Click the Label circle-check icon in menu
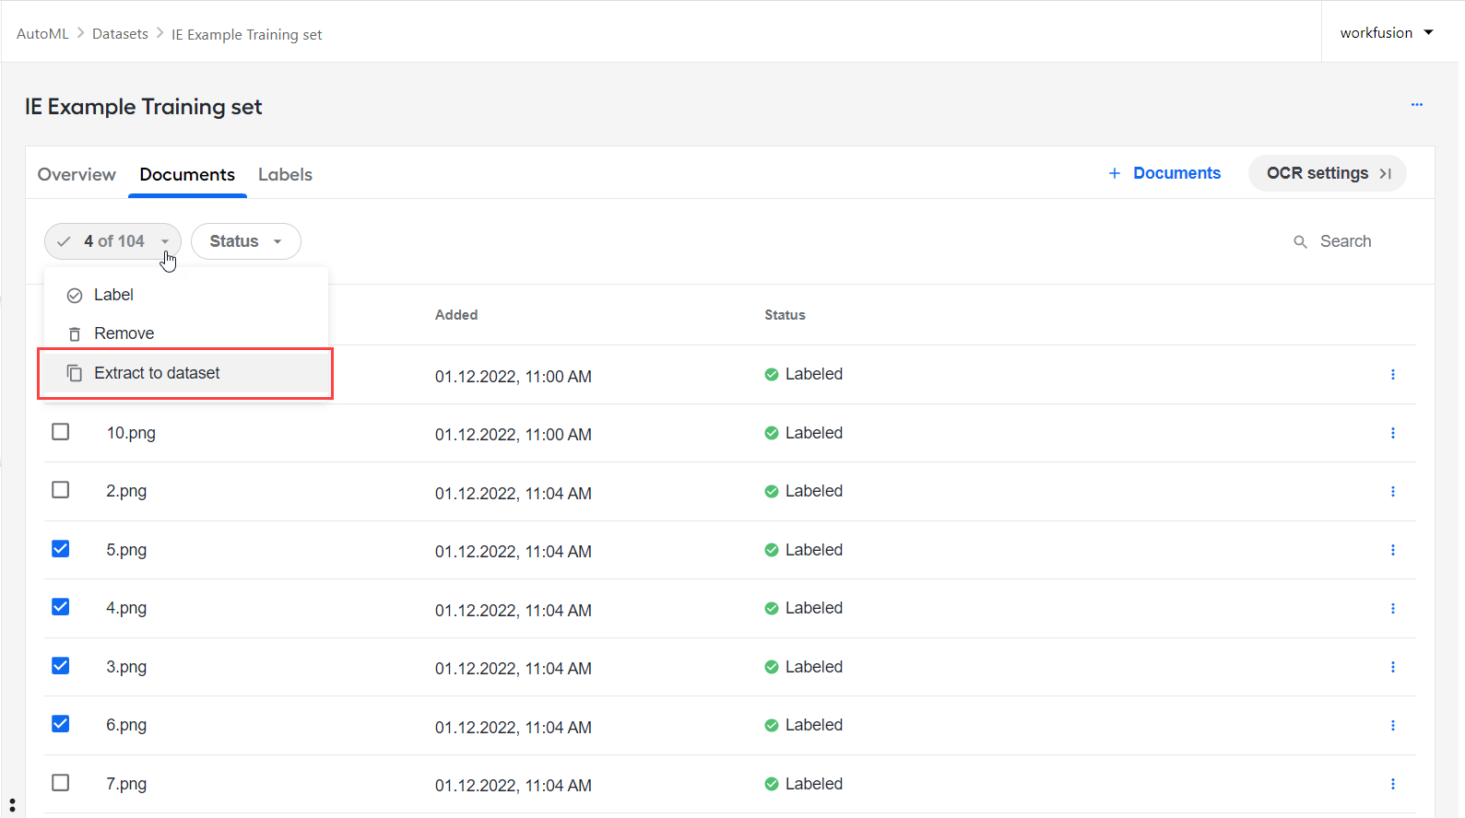Image resolution: width=1465 pixels, height=818 pixels. pos(75,296)
